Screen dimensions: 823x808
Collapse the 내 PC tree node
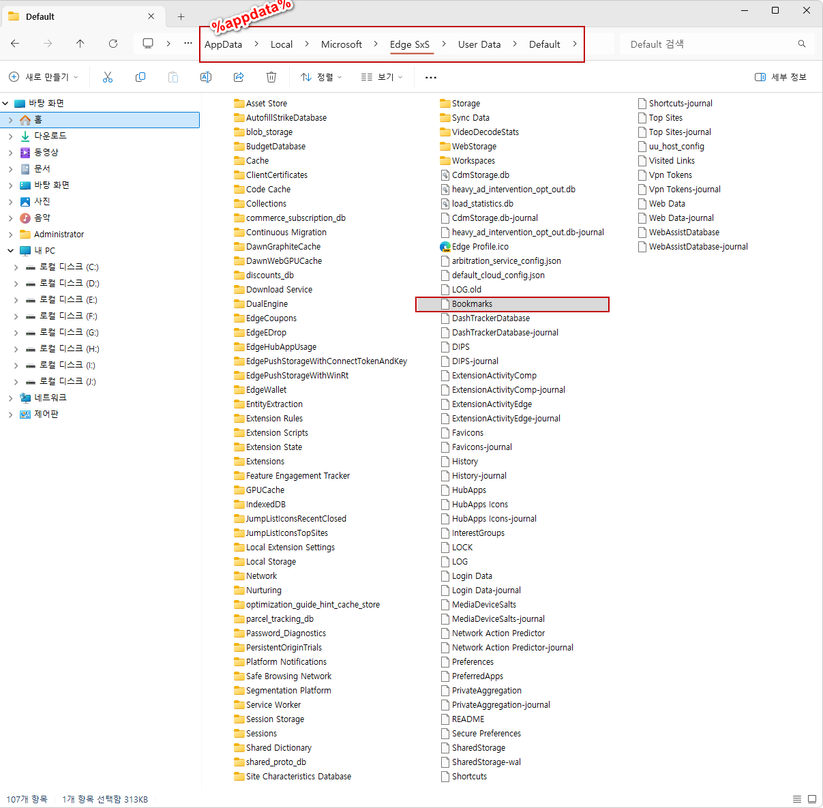point(10,250)
